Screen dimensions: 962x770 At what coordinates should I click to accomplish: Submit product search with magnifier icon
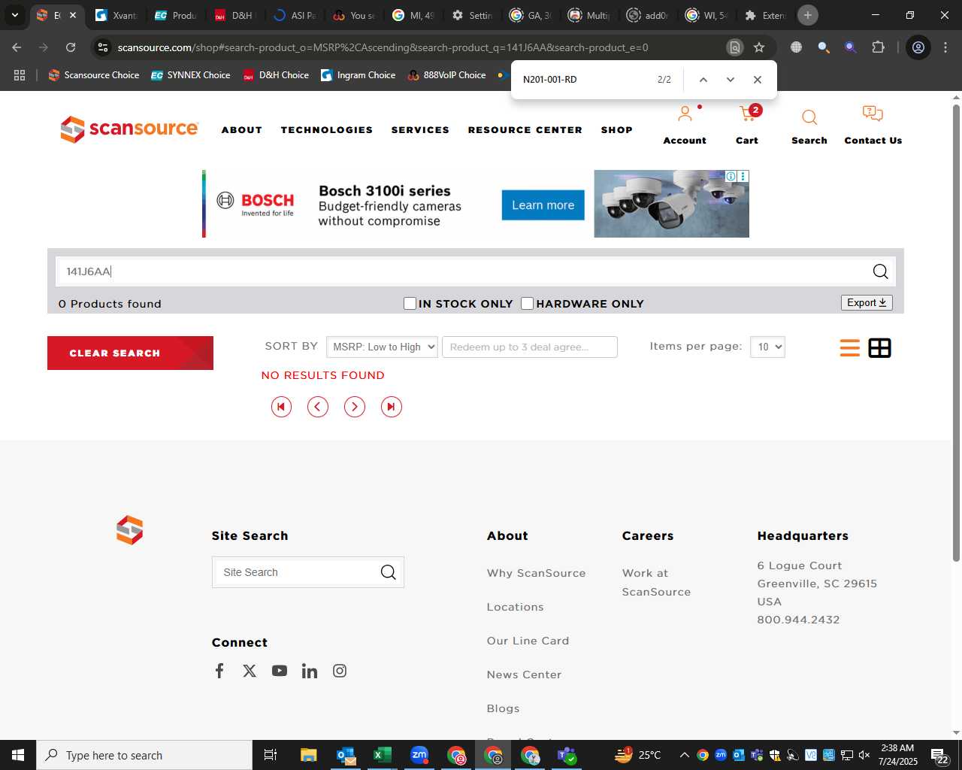tap(880, 271)
